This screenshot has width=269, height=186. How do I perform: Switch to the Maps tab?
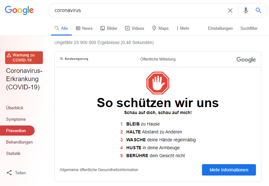(x=160, y=28)
